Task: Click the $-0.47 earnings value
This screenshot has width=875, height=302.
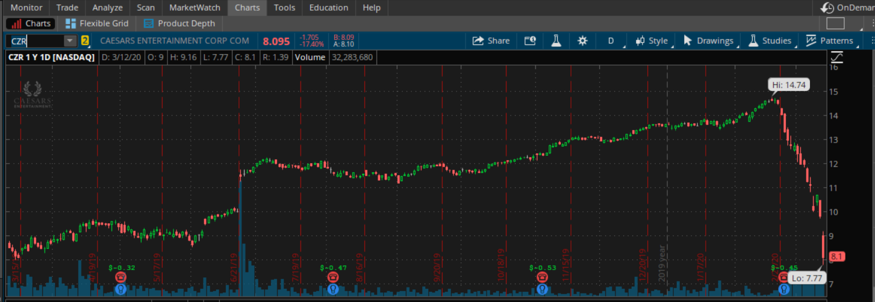Action: pos(334,267)
